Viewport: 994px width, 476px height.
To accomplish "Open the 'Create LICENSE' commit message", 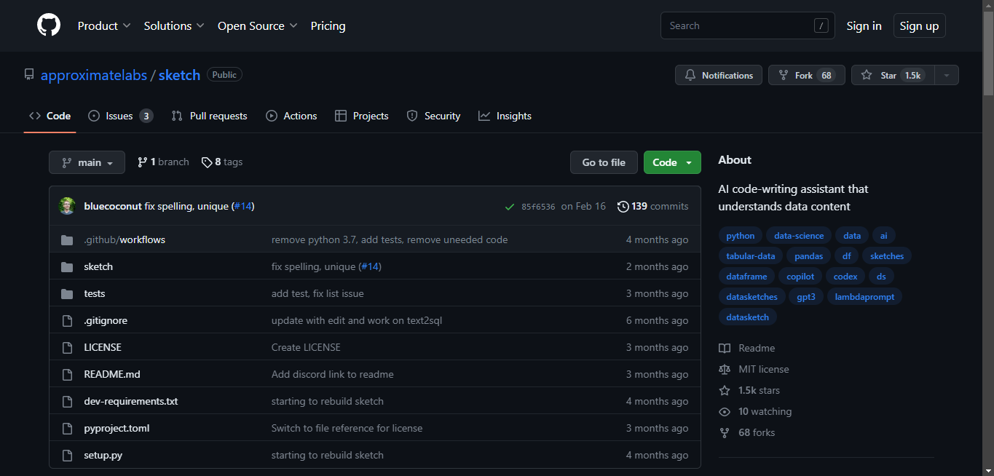I will [x=306, y=347].
